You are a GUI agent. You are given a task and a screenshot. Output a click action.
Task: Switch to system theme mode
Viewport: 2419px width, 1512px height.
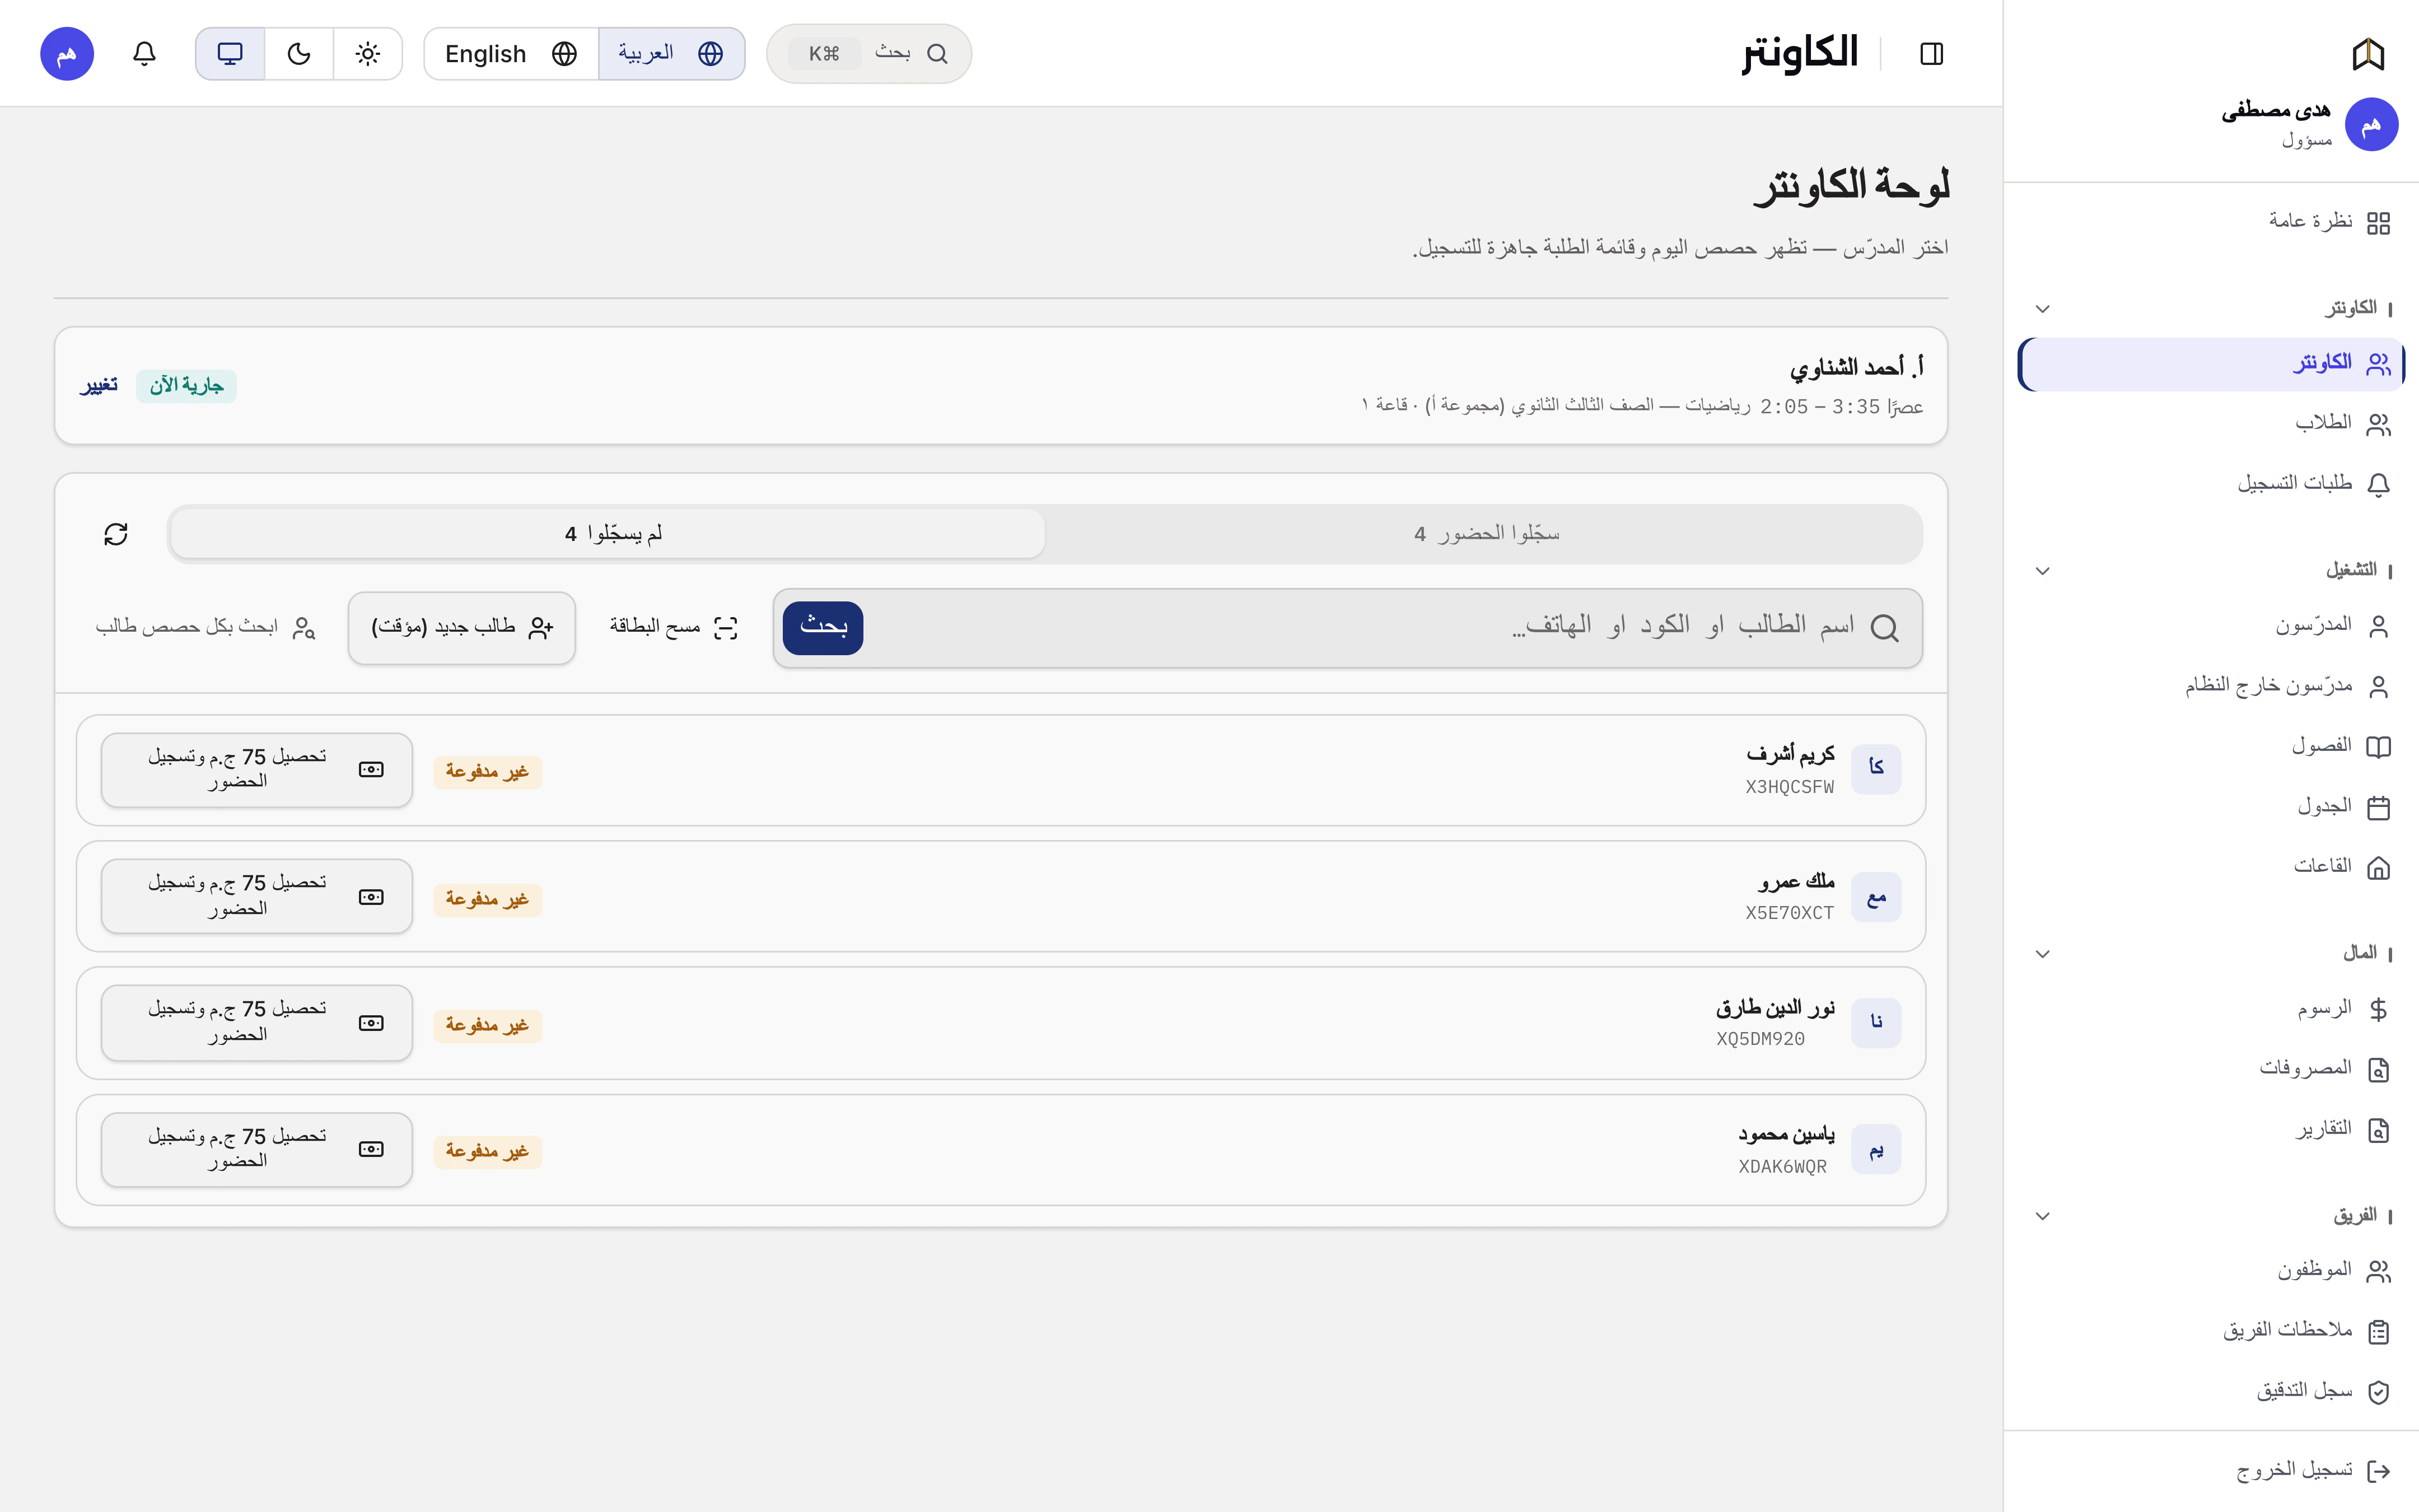[x=230, y=54]
